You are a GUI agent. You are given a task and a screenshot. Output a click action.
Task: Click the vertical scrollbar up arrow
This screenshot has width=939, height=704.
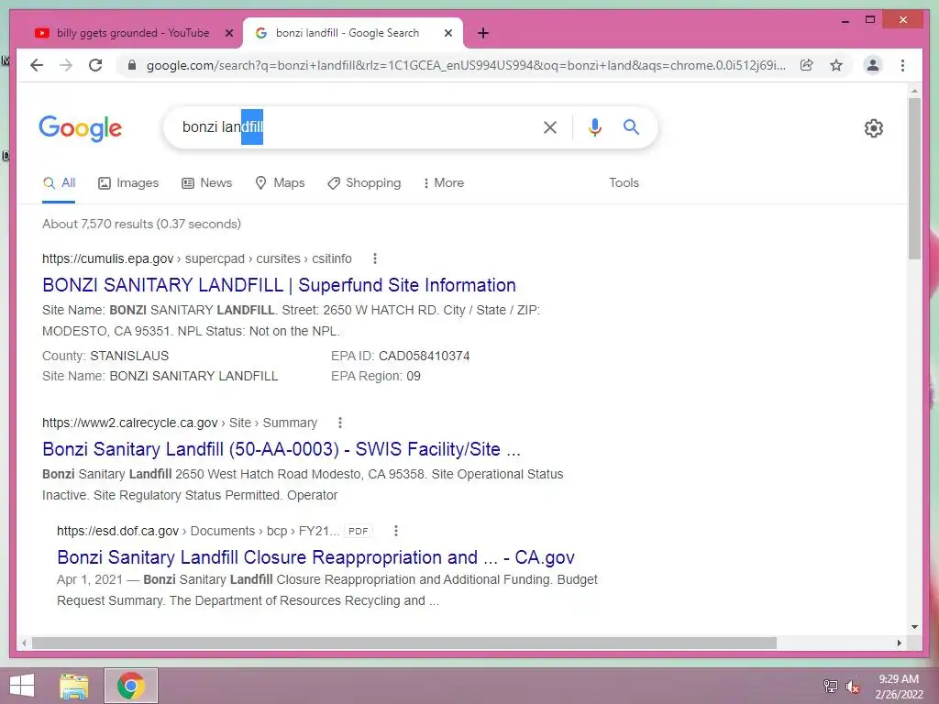[x=914, y=91]
